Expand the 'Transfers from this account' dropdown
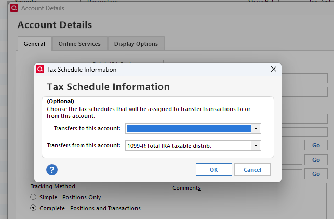Screen dimensions: 334x219 tap(256, 146)
